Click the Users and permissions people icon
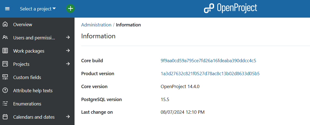The height and width of the screenshot is (125, 310). tap(5, 38)
